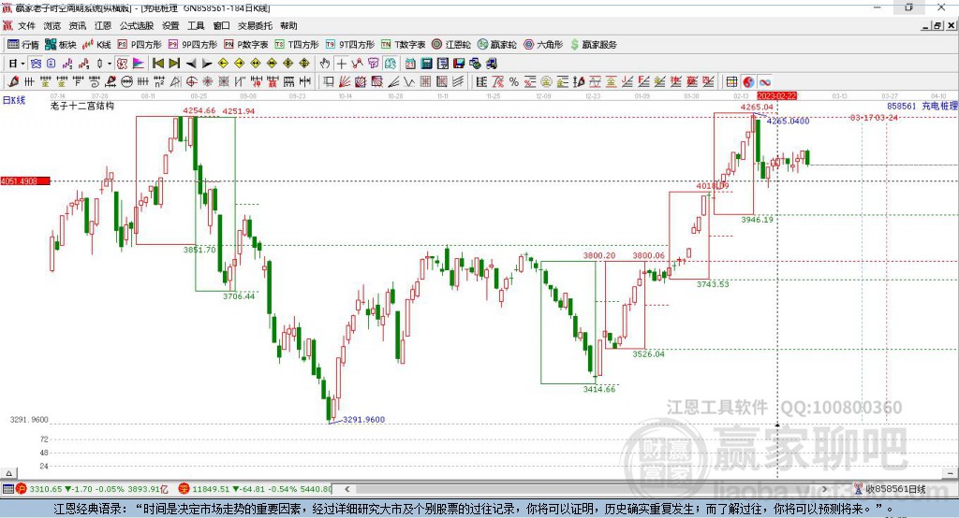
Task: Click the small rectangle drawing tool
Action: tap(329, 82)
